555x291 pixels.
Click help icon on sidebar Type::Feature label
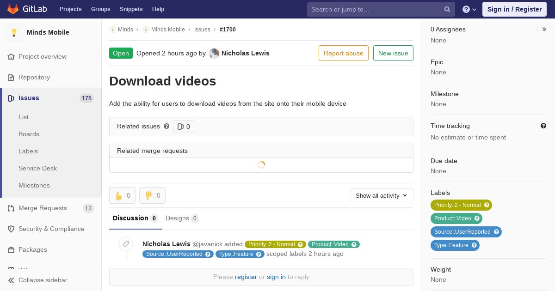click(474, 245)
